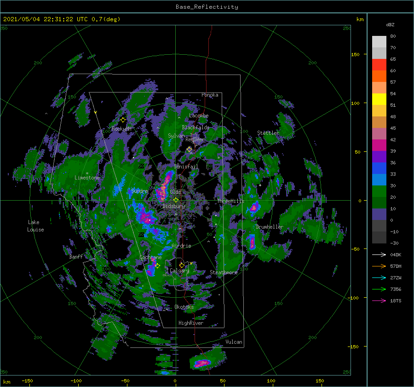Select the magenta 42 dBZ color swatch
Image resolution: width=414 pixels, height=387 pixels.
click(x=379, y=145)
